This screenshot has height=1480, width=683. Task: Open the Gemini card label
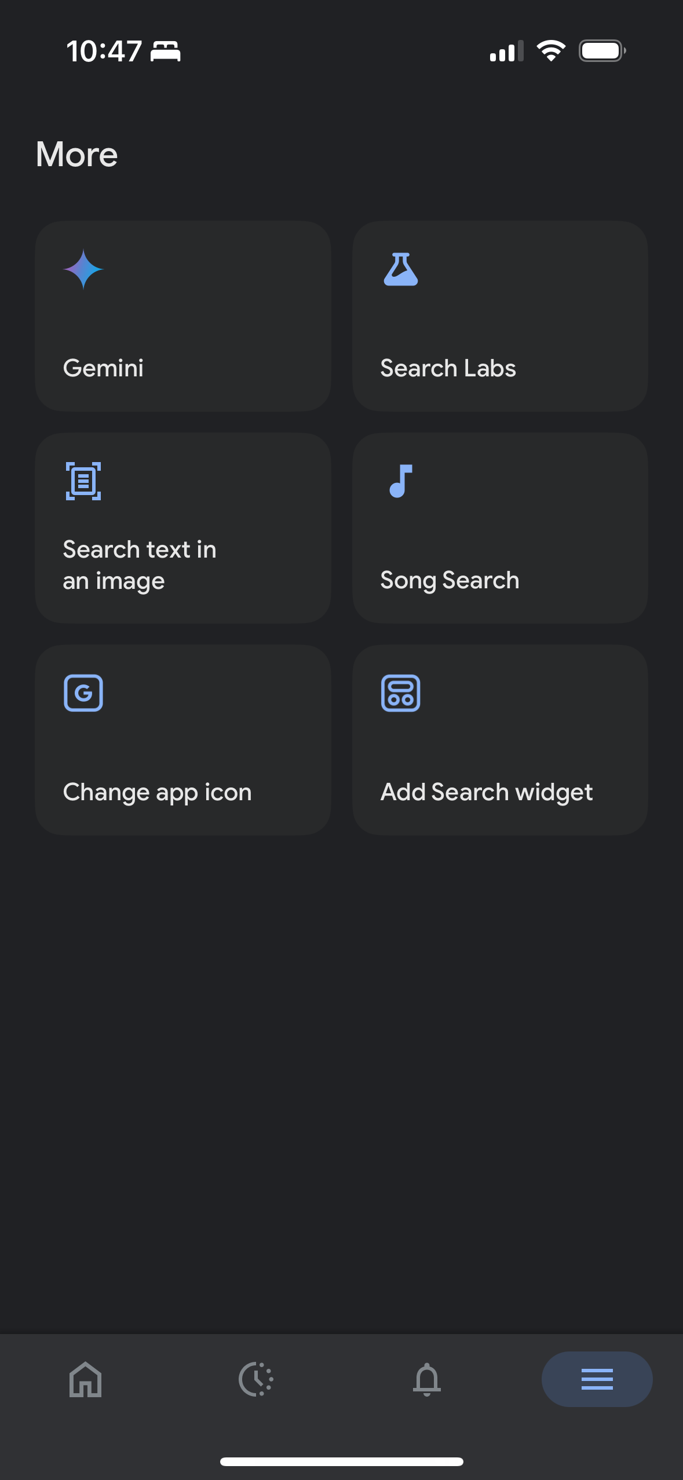tap(103, 368)
